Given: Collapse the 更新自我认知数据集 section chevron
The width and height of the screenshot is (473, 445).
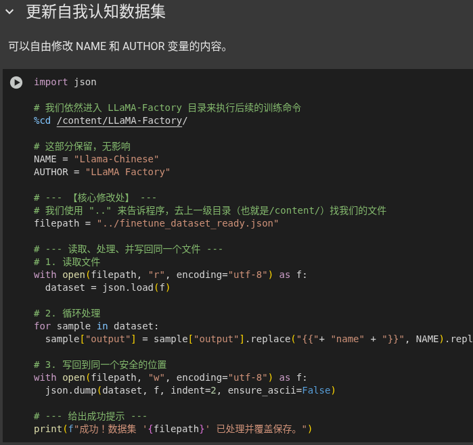Looking at the screenshot, I should pos(9,11).
